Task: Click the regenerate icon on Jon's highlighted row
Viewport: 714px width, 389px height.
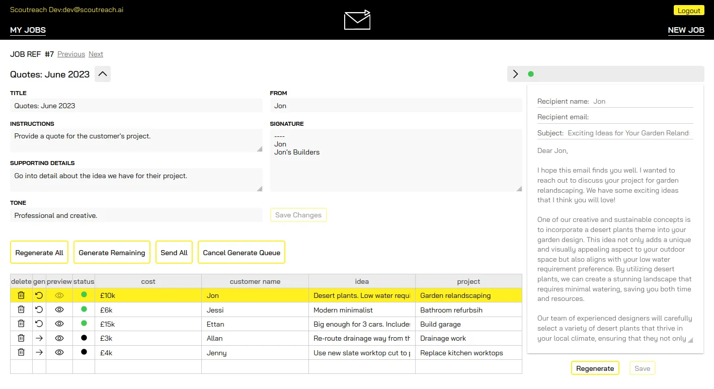Action: click(x=39, y=295)
